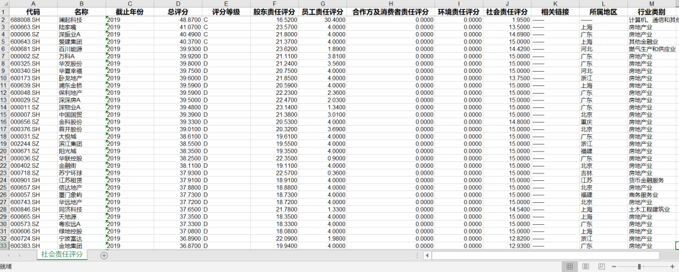Zoom out with minus button
This screenshot has width=679, height=272.
click(x=616, y=266)
